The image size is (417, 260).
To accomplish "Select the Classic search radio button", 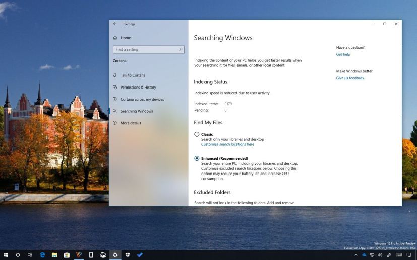I will point(197,134).
